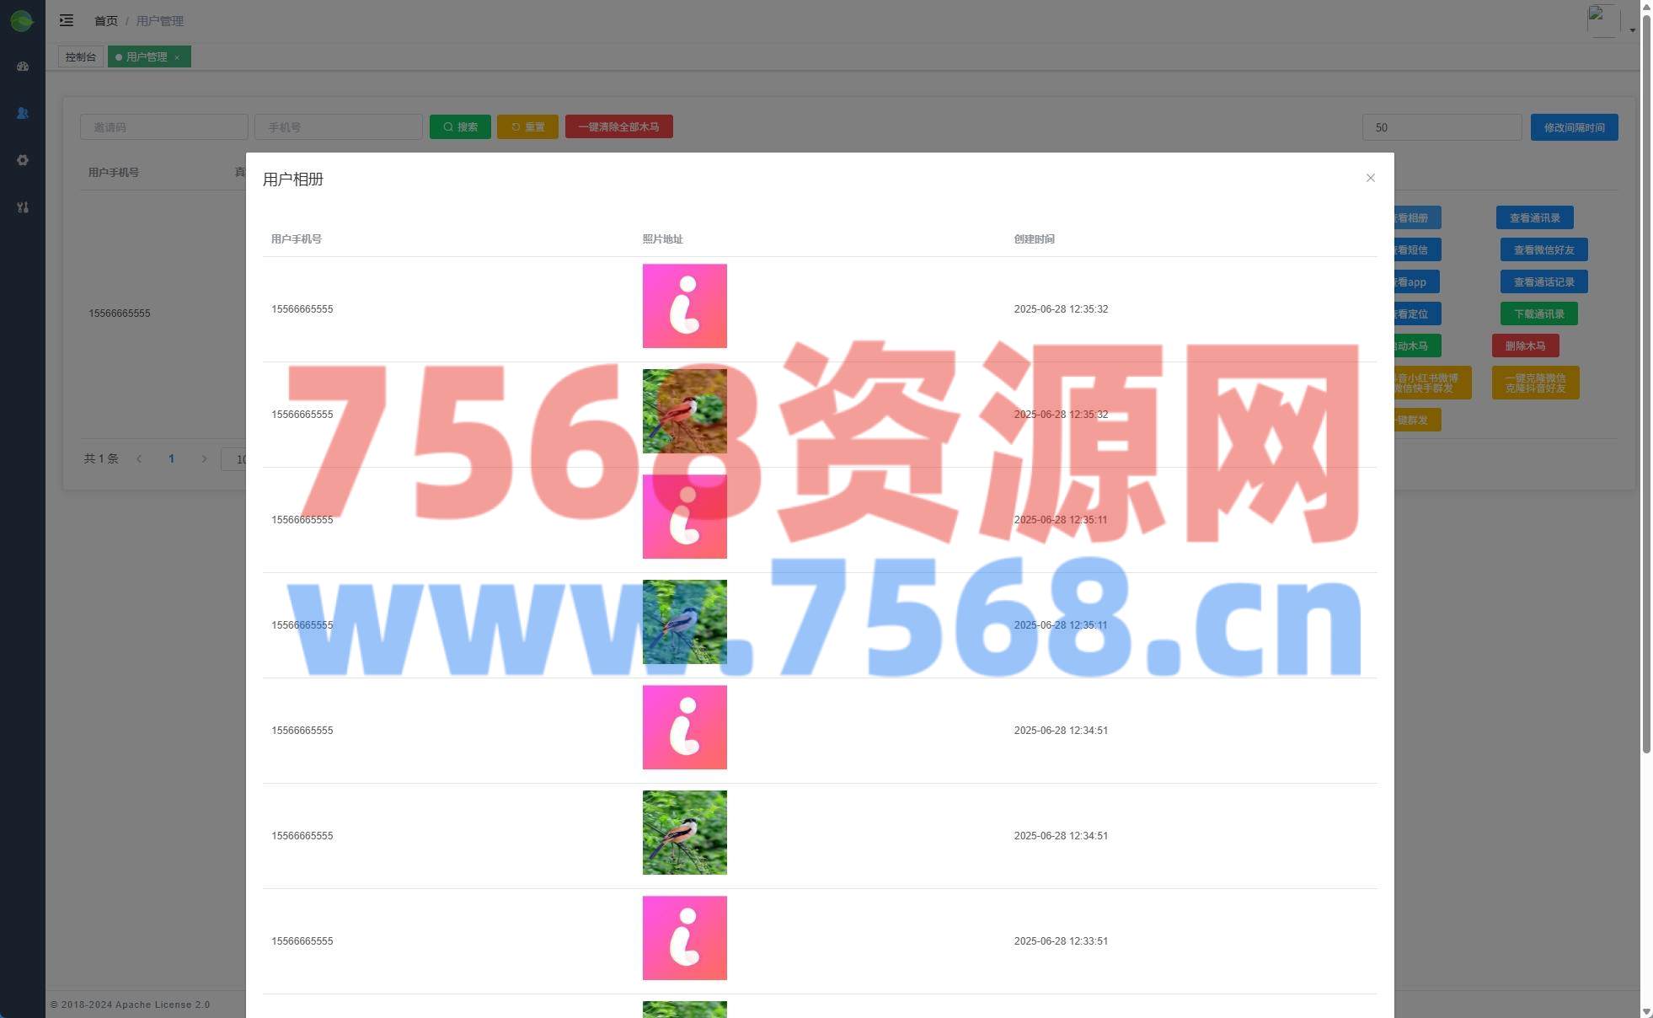Click green 下载通讯录 button

[1538, 313]
